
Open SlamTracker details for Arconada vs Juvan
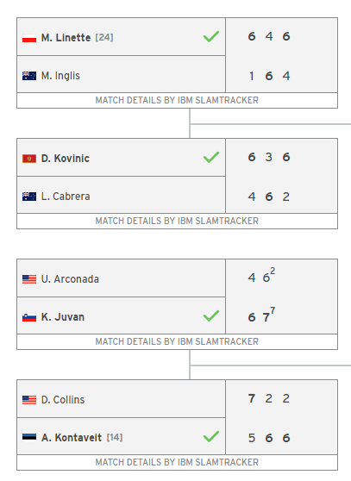point(177,341)
